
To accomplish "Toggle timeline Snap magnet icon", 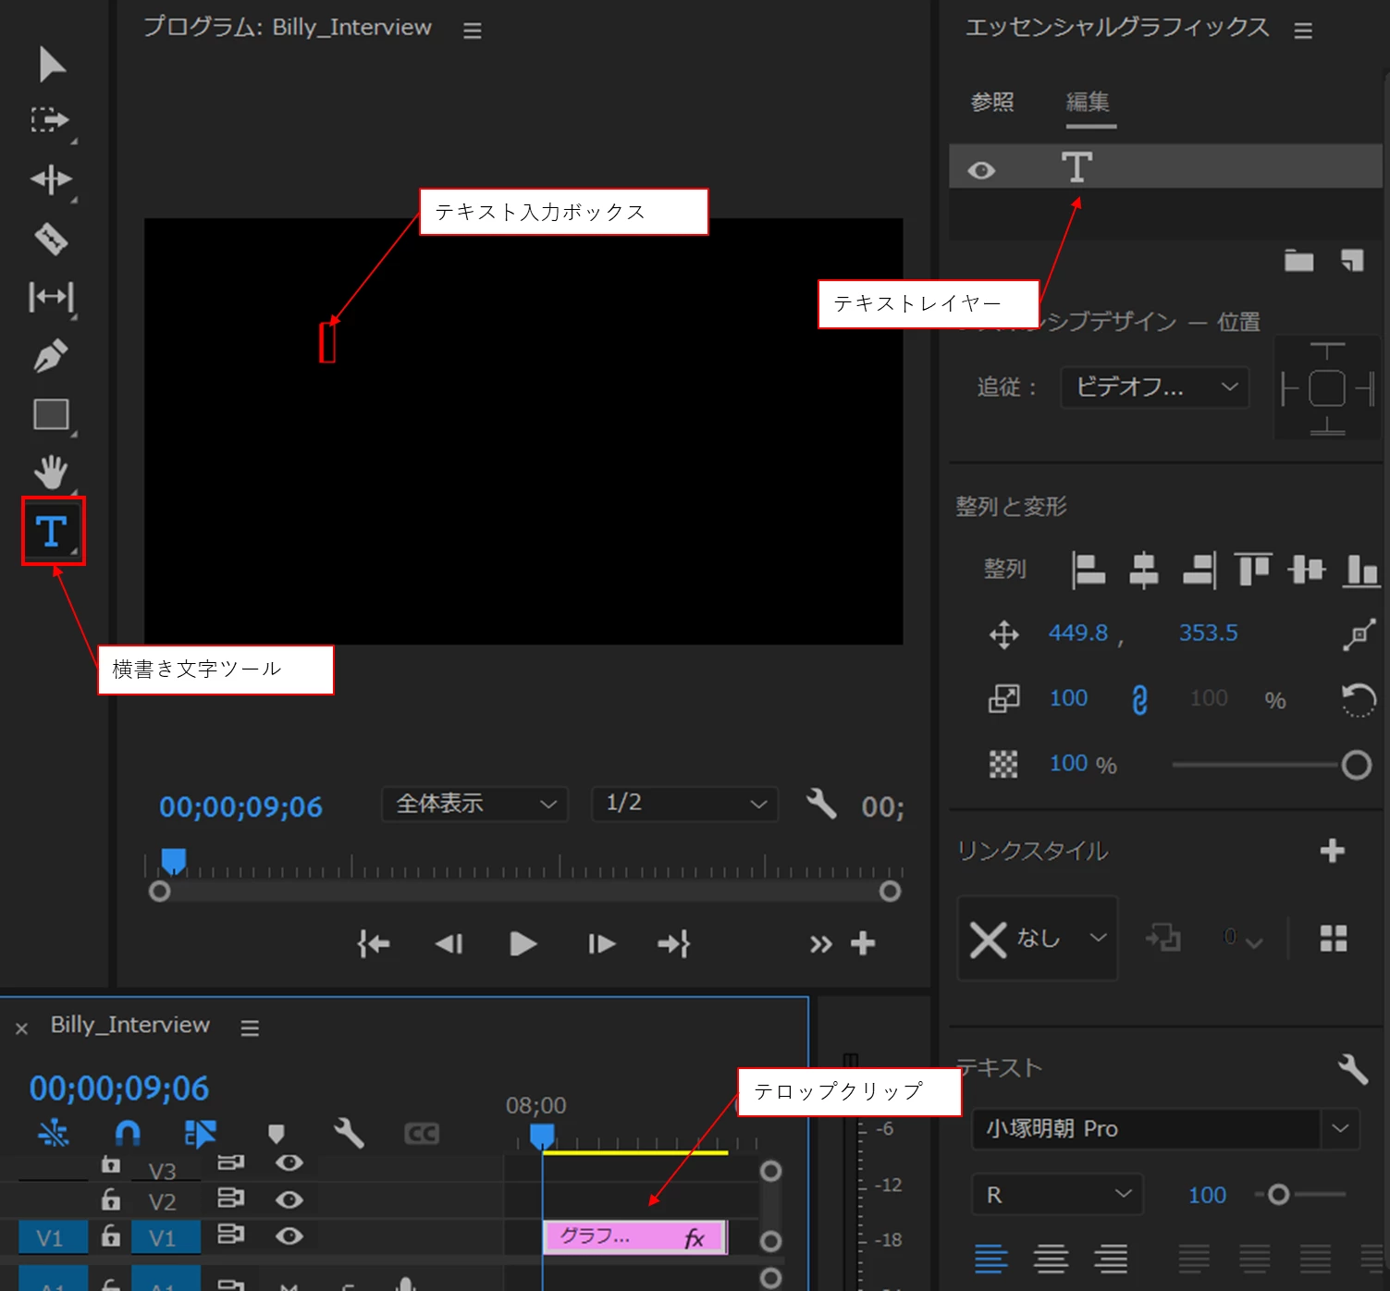I will [128, 1134].
